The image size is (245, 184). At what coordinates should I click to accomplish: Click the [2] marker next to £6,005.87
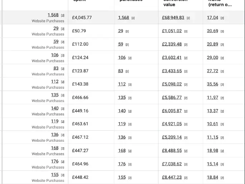186,111
